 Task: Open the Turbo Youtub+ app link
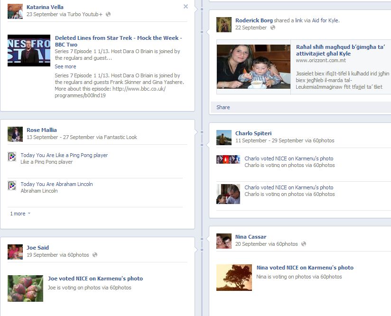tap(85, 14)
